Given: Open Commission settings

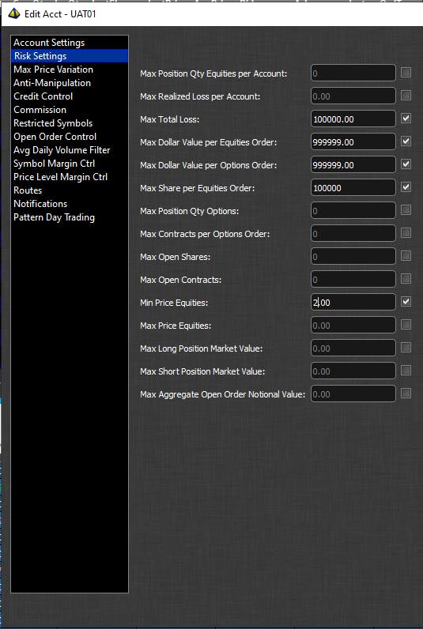Looking at the screenshot, I should click(70, 110).
